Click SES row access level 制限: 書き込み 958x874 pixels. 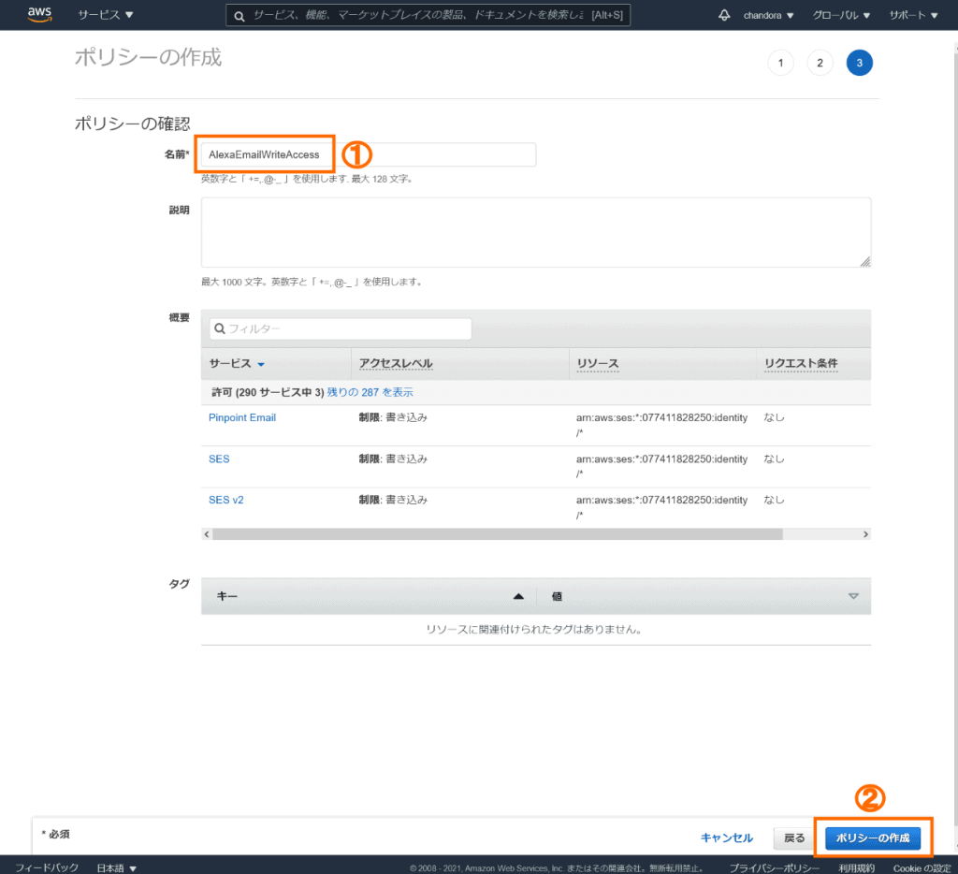[x=393, y=459]
